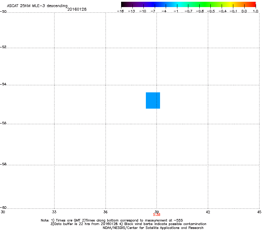
Task: Click the -13 color scale label
Action: pos(131,11)
